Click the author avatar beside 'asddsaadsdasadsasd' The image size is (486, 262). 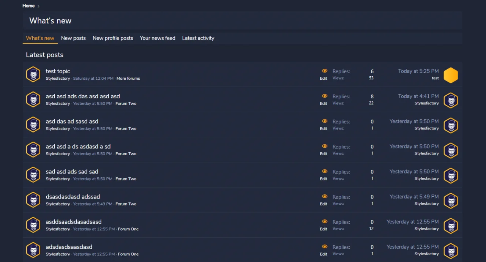[33, 225]
